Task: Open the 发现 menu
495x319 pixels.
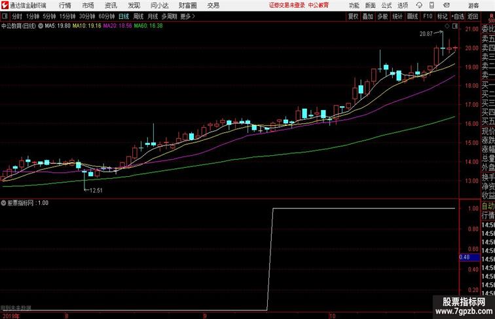Action: click(x=134, y=5)
